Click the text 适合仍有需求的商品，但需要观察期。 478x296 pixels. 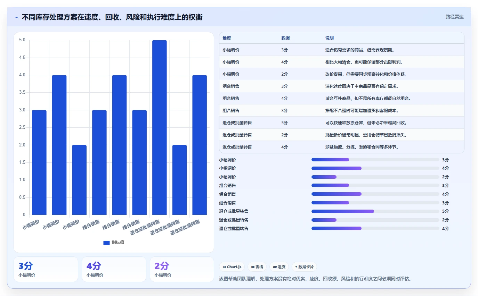click(x=360, y=50)
